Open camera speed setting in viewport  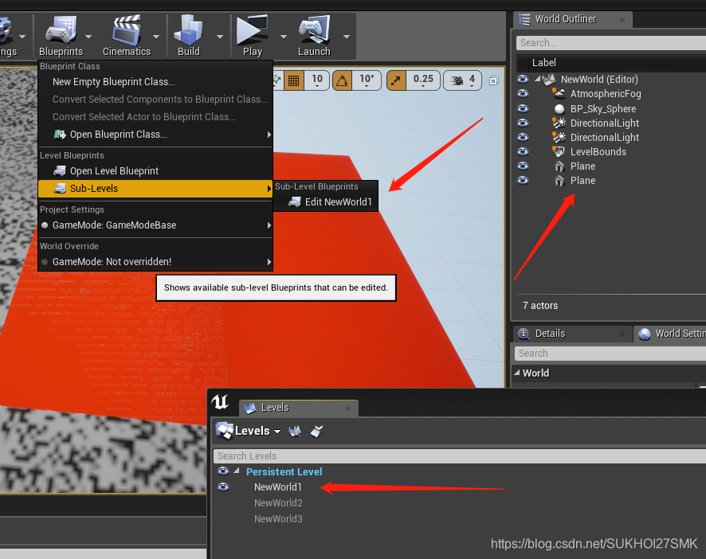(x=463, y=80)
